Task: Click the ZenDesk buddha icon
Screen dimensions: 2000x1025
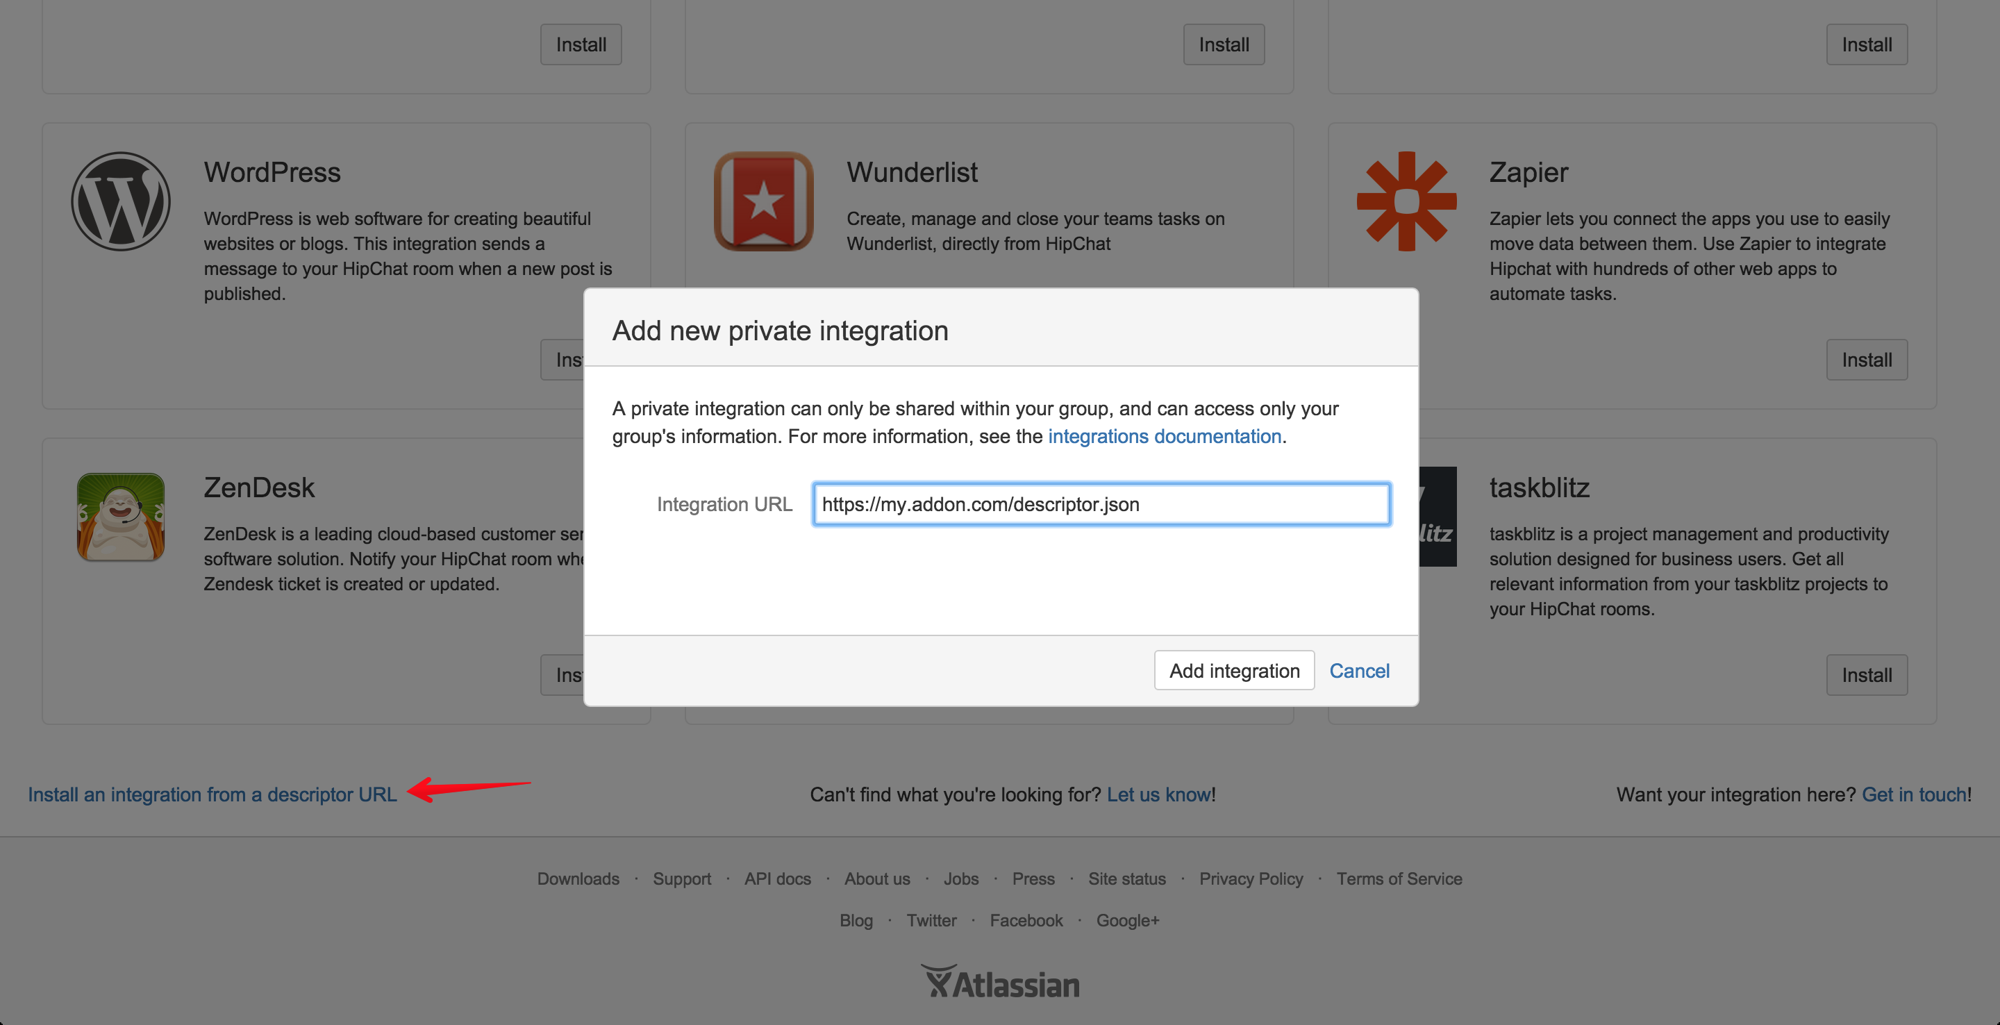Action: click(121, 517)
